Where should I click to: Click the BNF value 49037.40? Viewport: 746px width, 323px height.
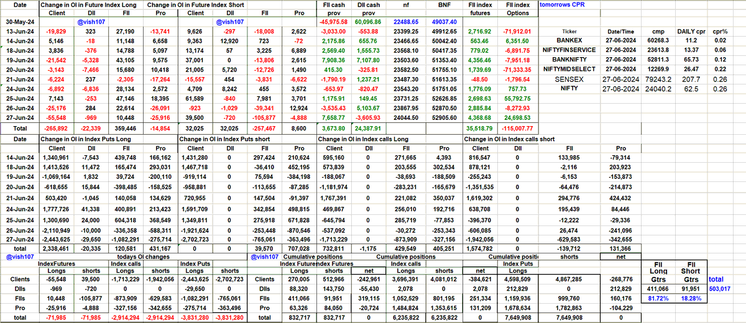(443, 21)
